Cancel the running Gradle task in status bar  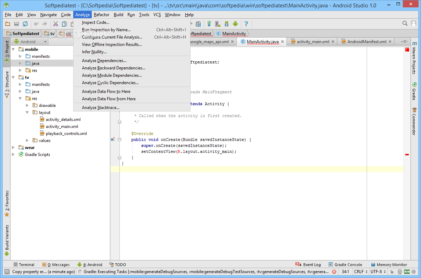(x=334, y=272)
